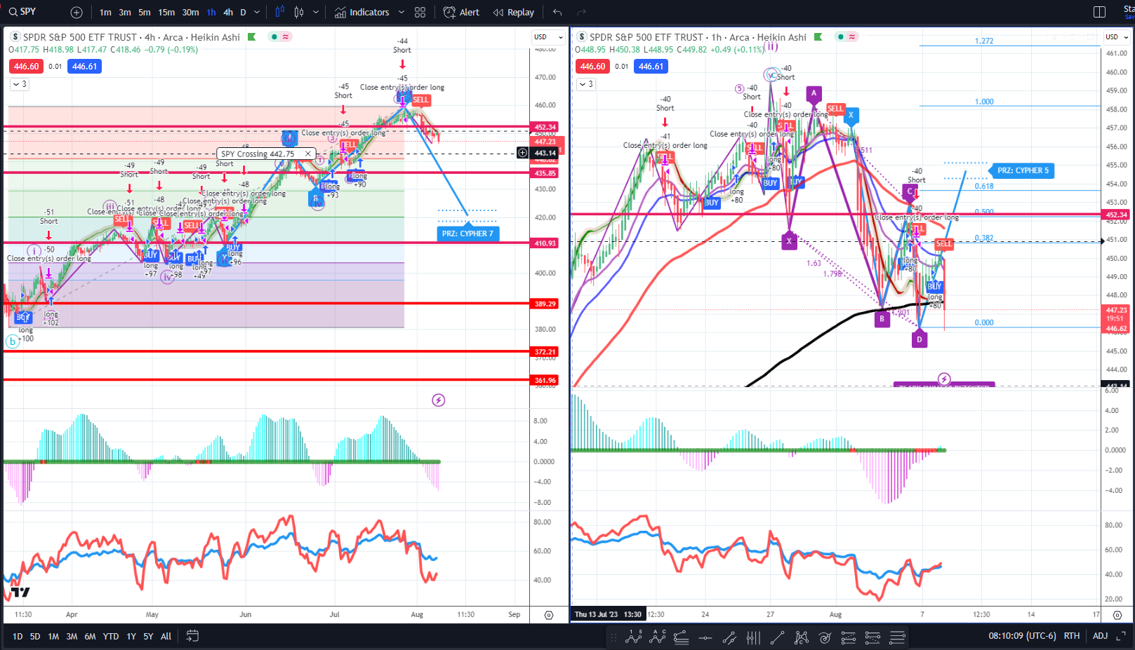Image resolution: width=1135 pixels, height=650 pixels.
Task: Collapse indicator legend on 1h chart
Action: click(585, 84)
